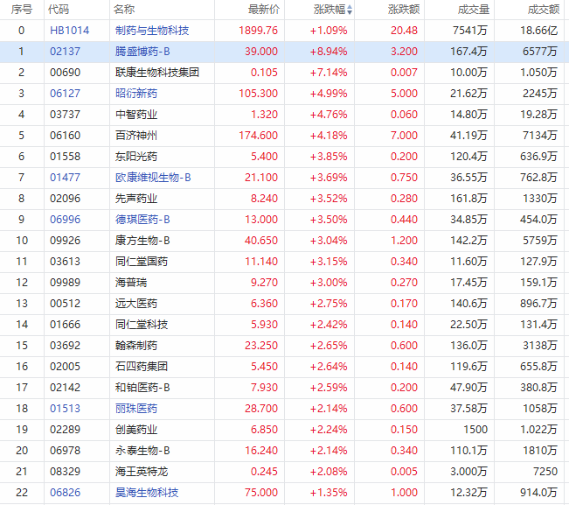This screenshot has width=569, height=505.
Task: Select 同仁堂国药 row name
Action: click(x=142, y=262)
